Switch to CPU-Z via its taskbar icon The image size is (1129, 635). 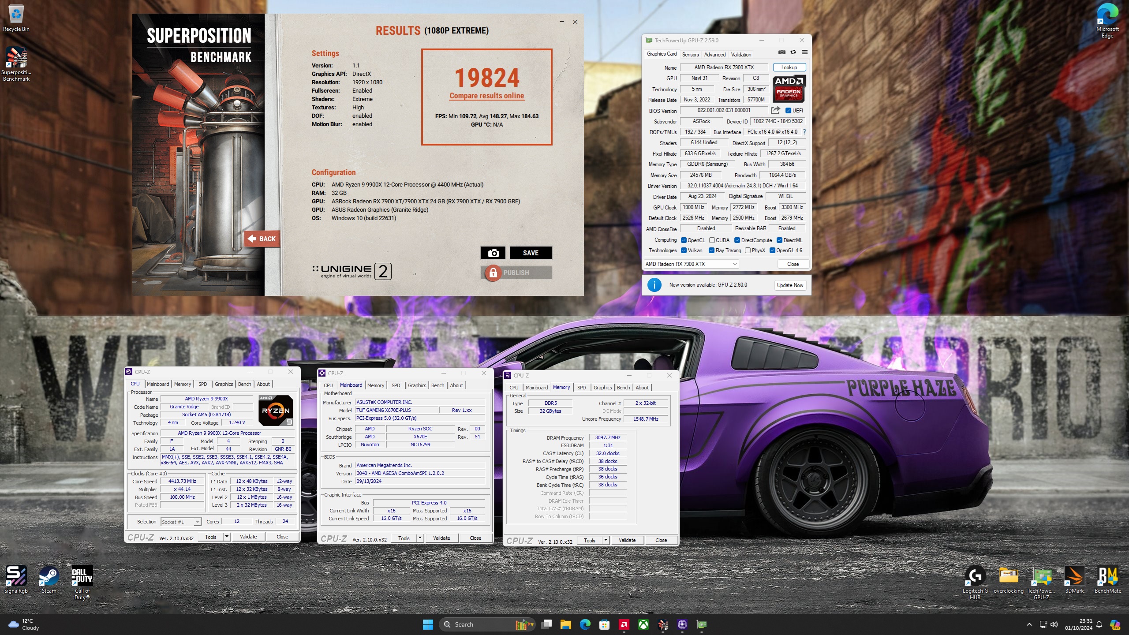click(x=682, y=624)
